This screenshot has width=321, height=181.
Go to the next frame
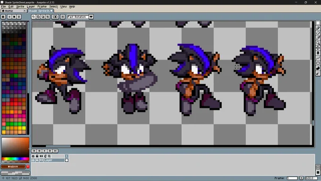tap(50, 151)
